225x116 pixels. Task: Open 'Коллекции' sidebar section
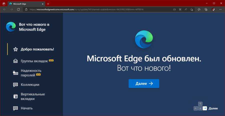[26, 84]
